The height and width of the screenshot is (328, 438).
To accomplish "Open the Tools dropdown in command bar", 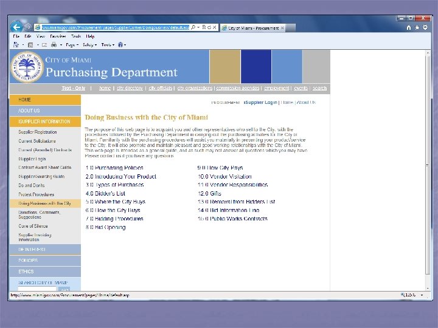I will 108,45.
